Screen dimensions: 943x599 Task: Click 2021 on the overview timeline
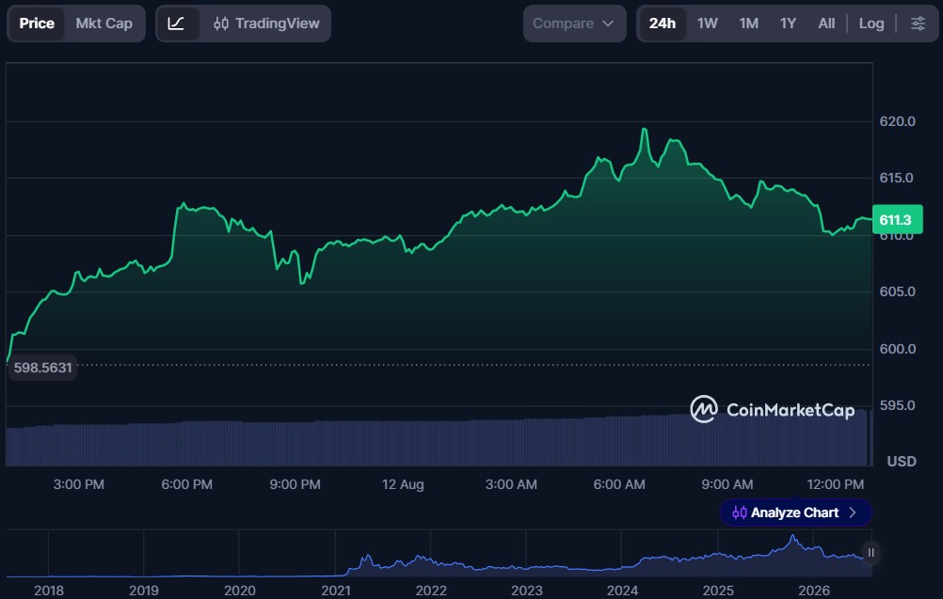[x=336, y=591]
